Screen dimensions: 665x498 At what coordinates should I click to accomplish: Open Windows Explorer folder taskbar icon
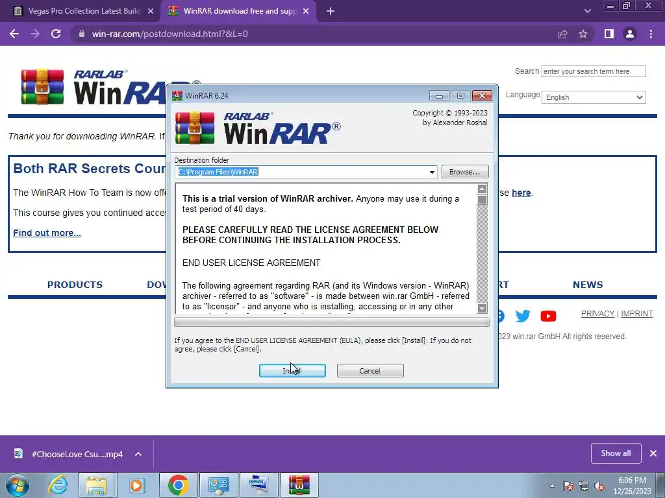[97, 485]
